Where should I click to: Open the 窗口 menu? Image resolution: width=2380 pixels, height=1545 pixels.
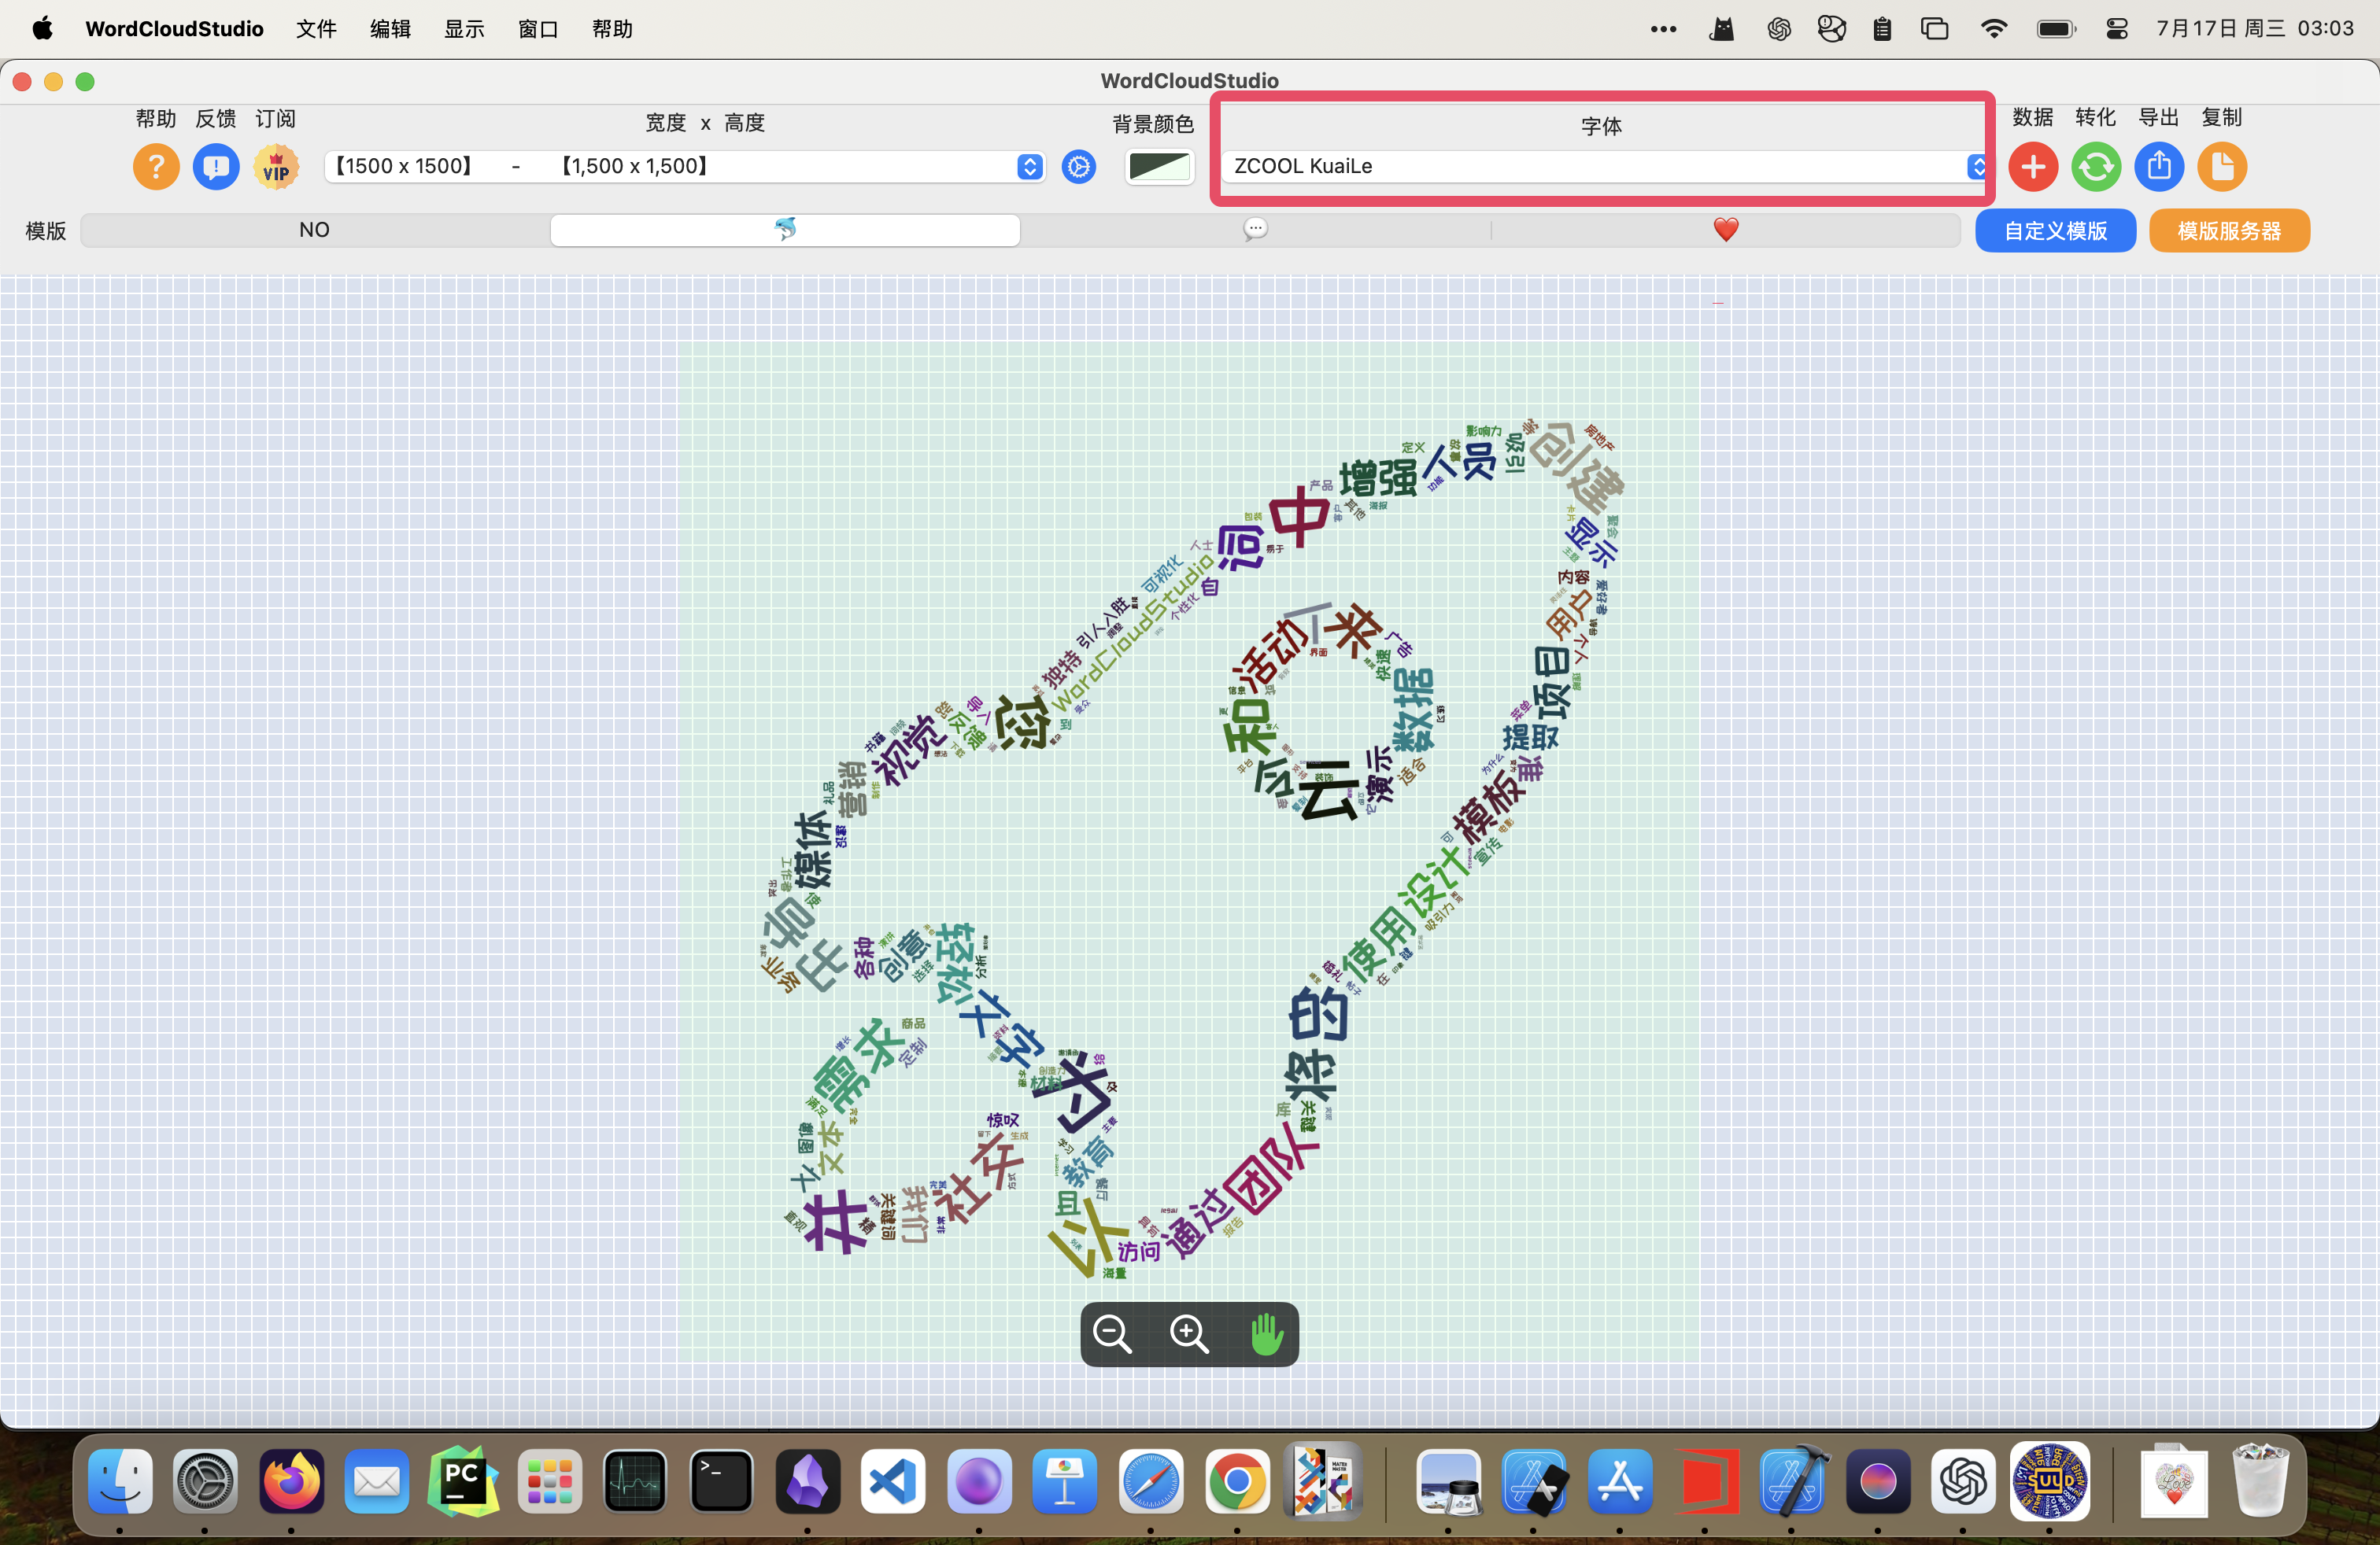point(538,28)
